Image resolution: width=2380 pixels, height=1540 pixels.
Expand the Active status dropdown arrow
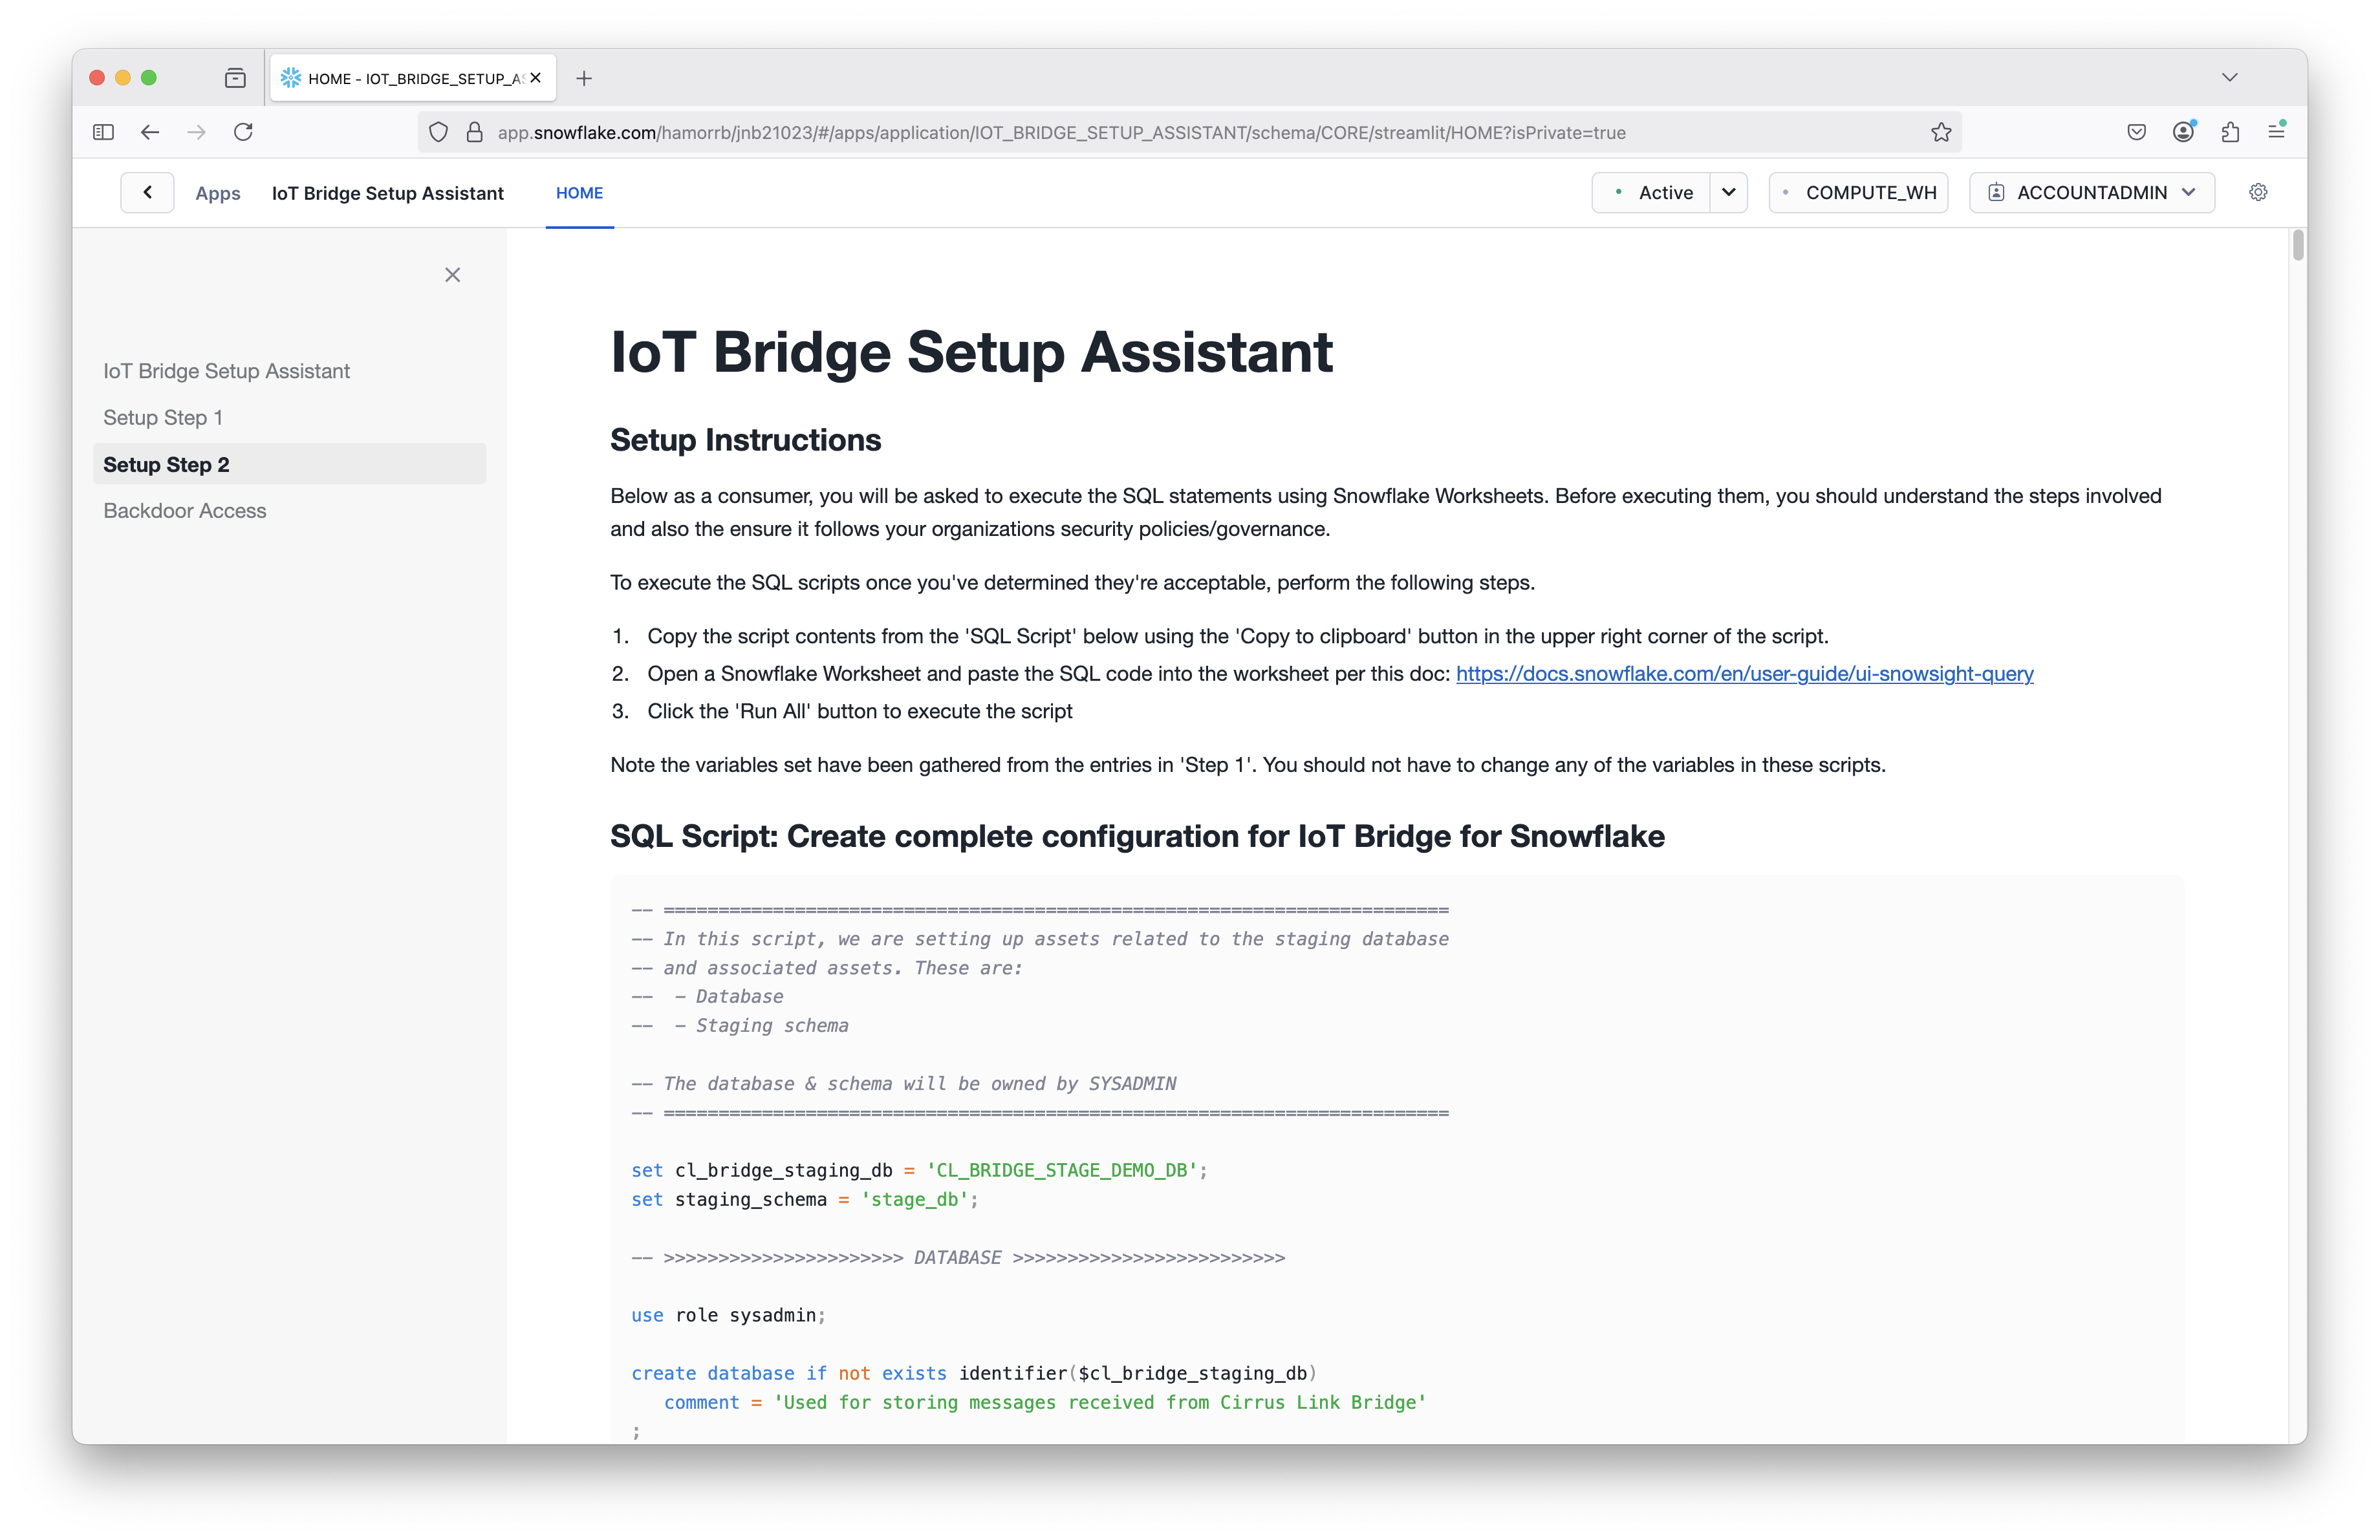coord(1729,192)
